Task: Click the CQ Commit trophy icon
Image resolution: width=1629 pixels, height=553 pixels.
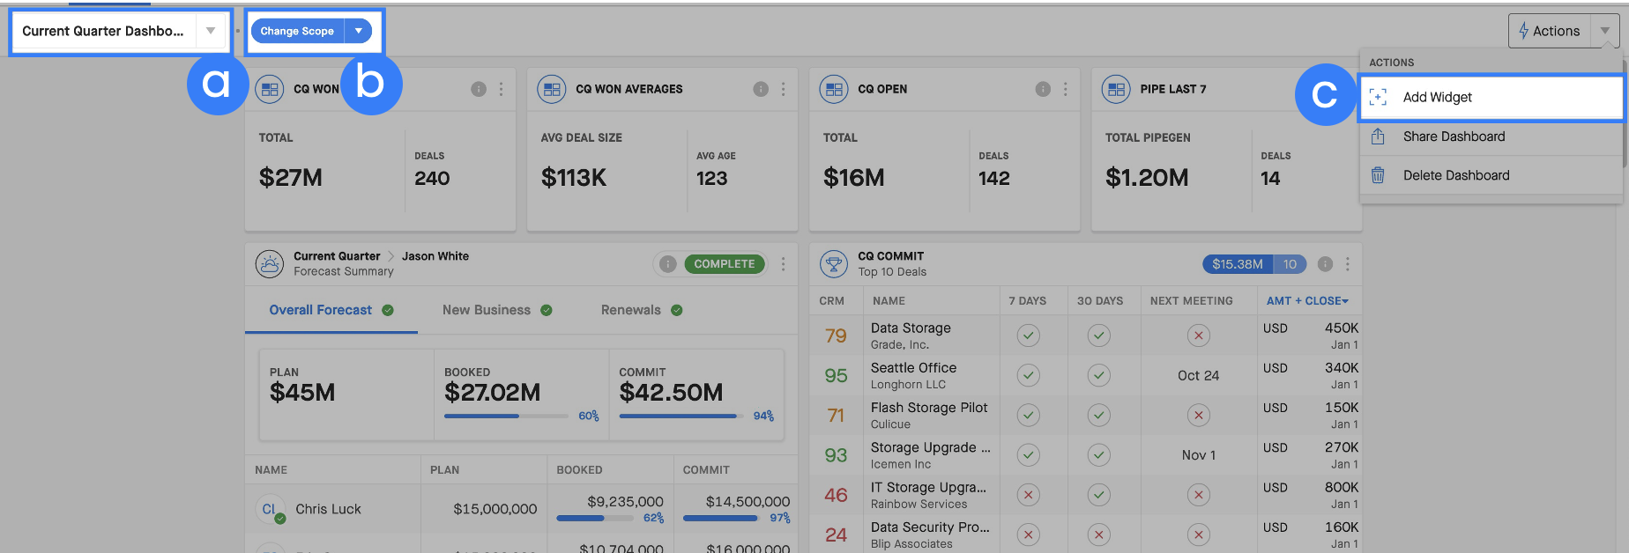Action: tap(834, 263)
